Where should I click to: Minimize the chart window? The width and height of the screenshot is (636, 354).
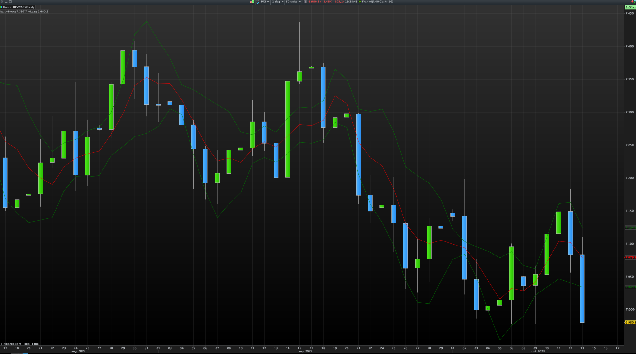pyautogui.click(x=6, y=2)
